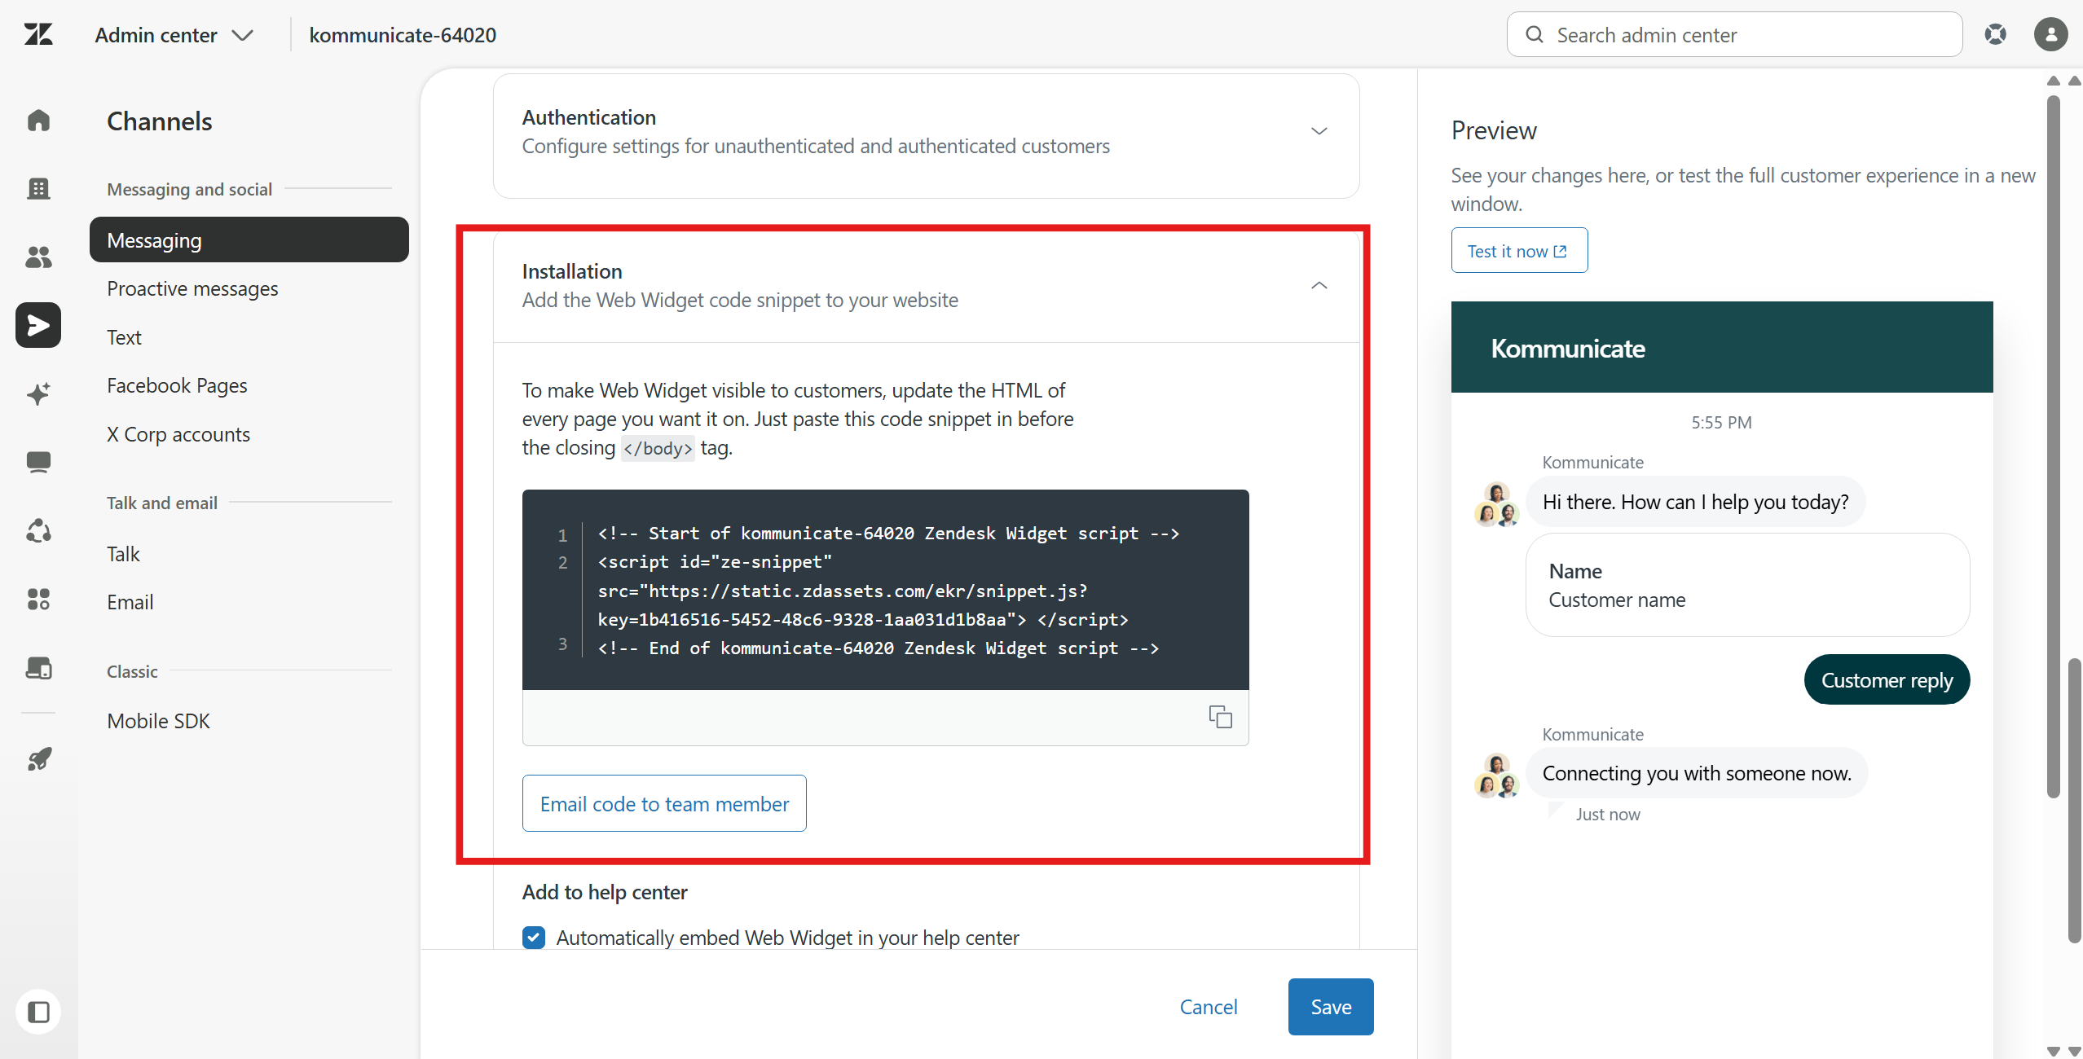Screen dimensions: 2083x1059
Task: Click the search magnifier icon
Action: (x=1535, y=34)
